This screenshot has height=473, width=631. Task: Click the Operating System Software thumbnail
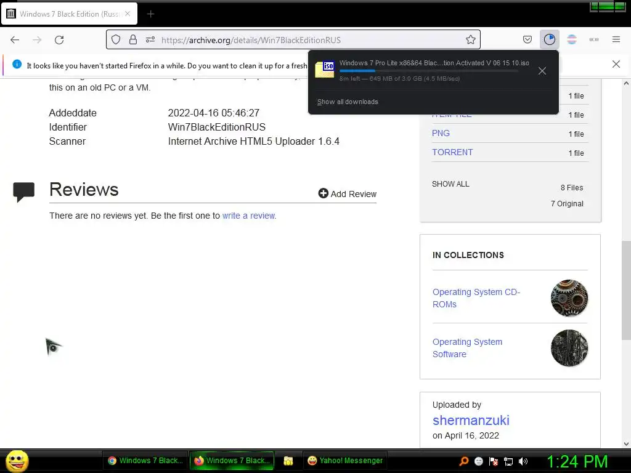tap(569, 348)
